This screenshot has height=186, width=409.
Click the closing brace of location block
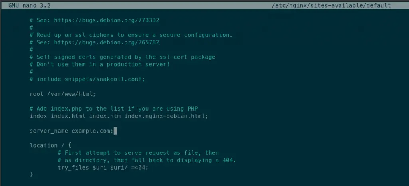click(x=31, y=174)
